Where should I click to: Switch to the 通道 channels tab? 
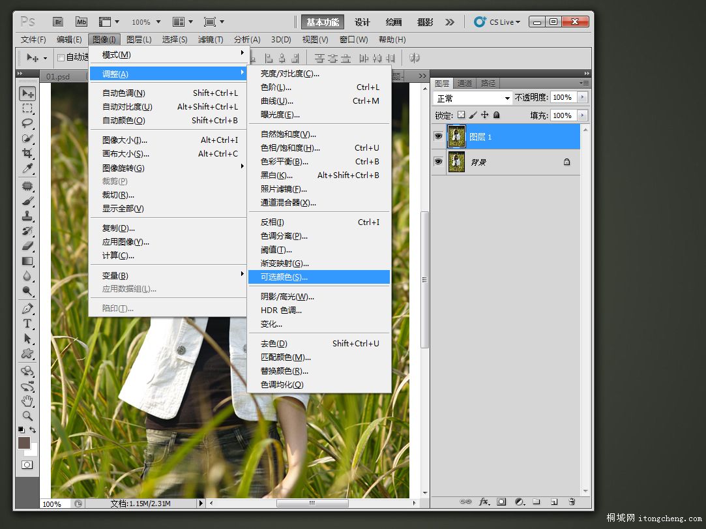pos(465,83)
